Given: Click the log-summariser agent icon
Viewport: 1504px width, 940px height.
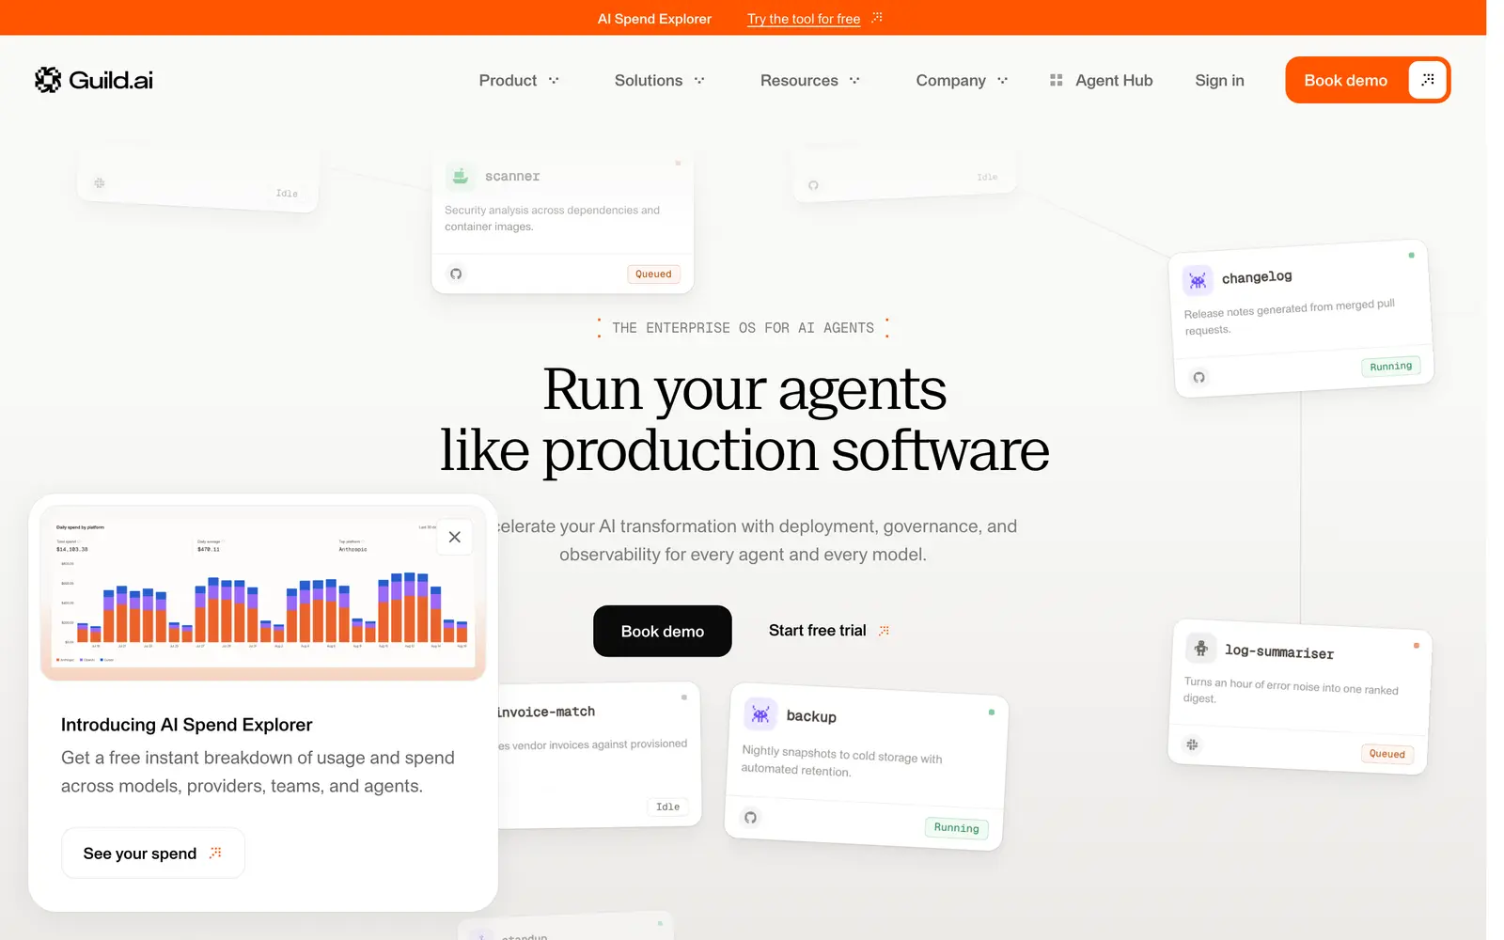Looking at the screenshot, I should [1200, 648].
